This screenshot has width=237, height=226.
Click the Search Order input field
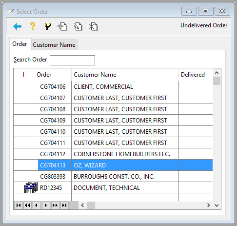72,60
